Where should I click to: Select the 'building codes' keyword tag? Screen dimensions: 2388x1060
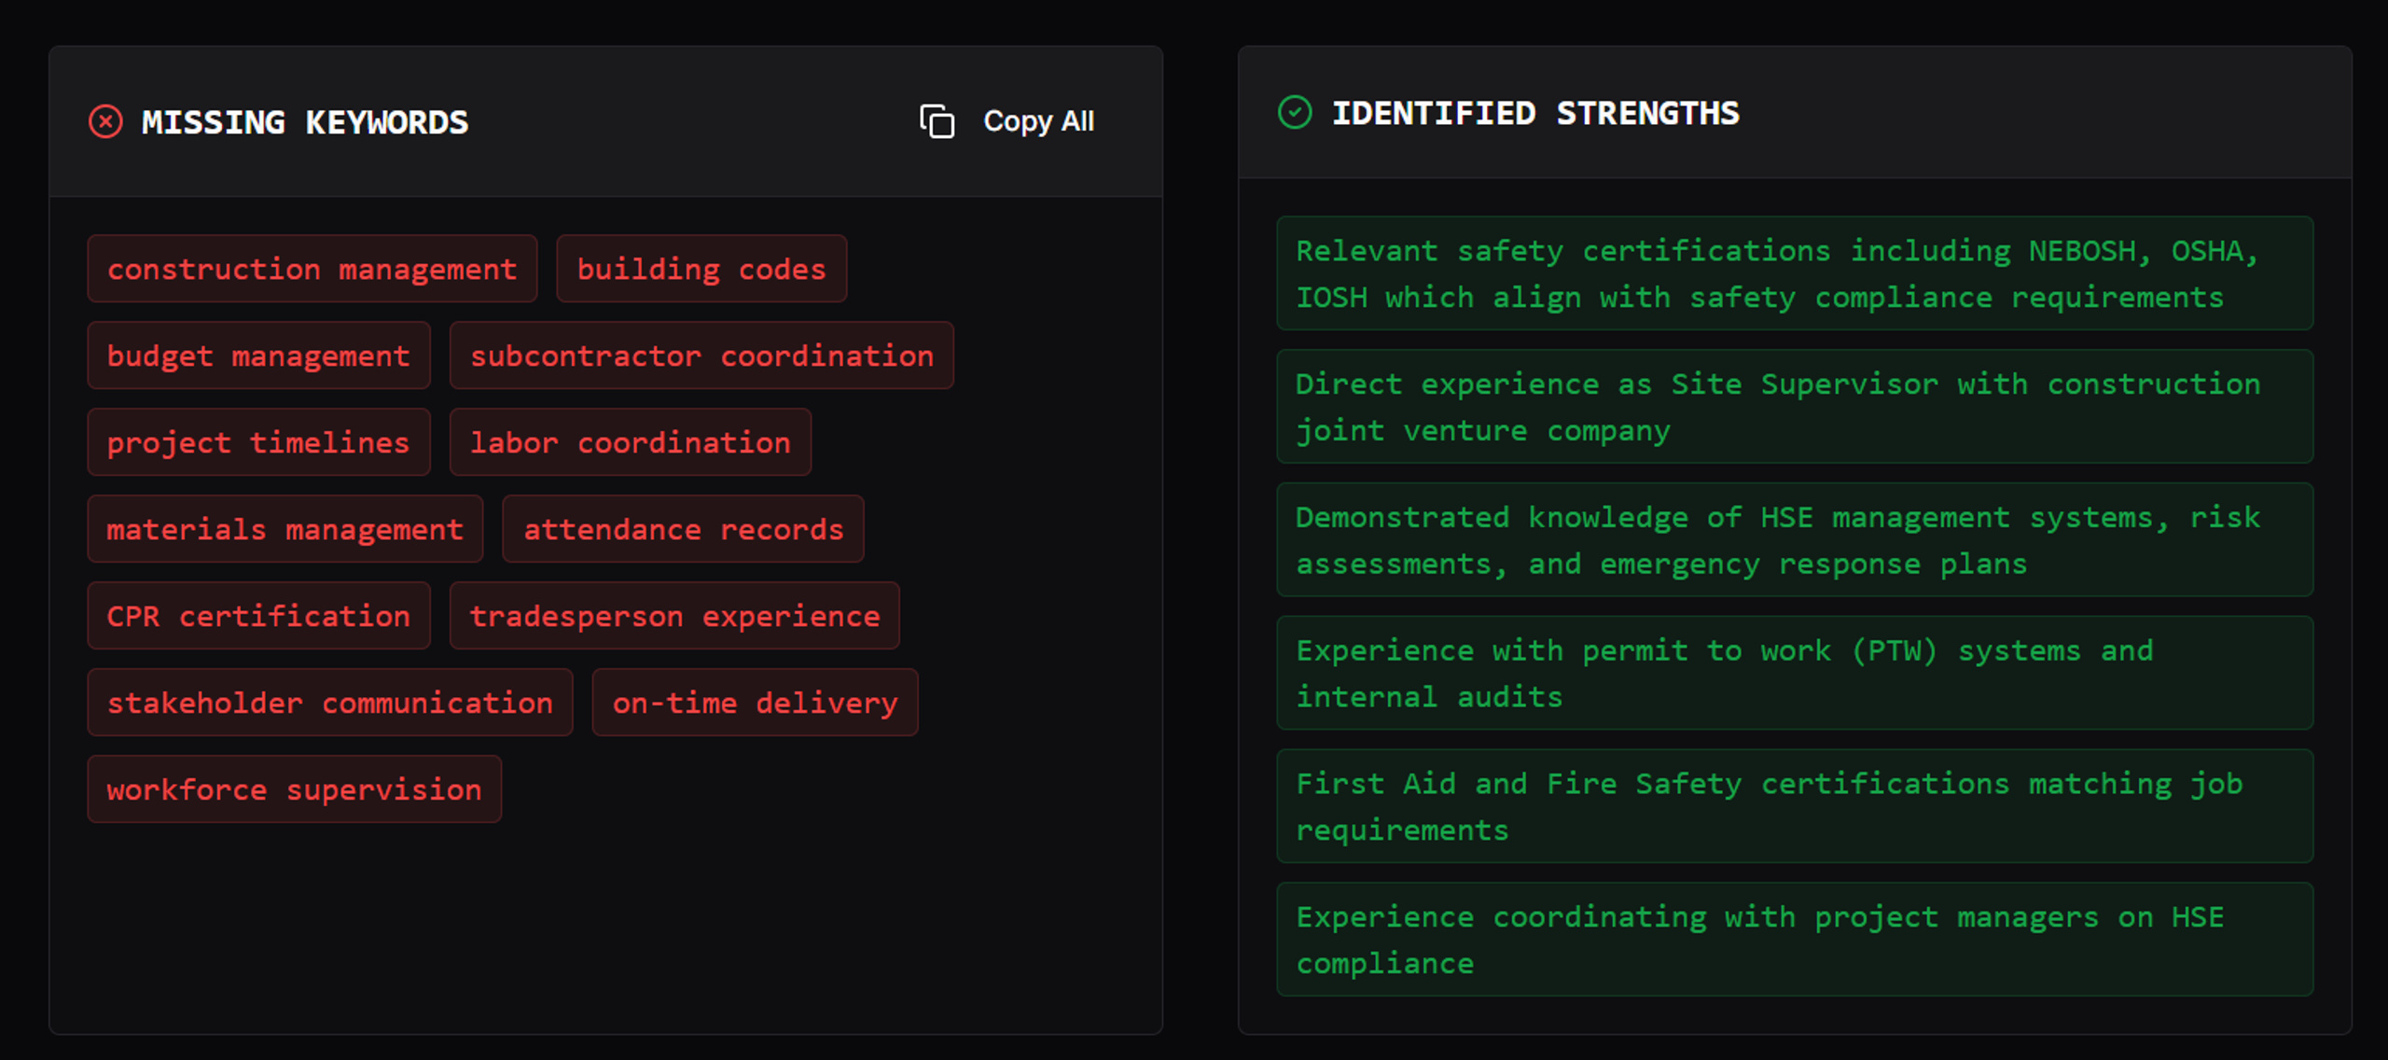point(701,269)
